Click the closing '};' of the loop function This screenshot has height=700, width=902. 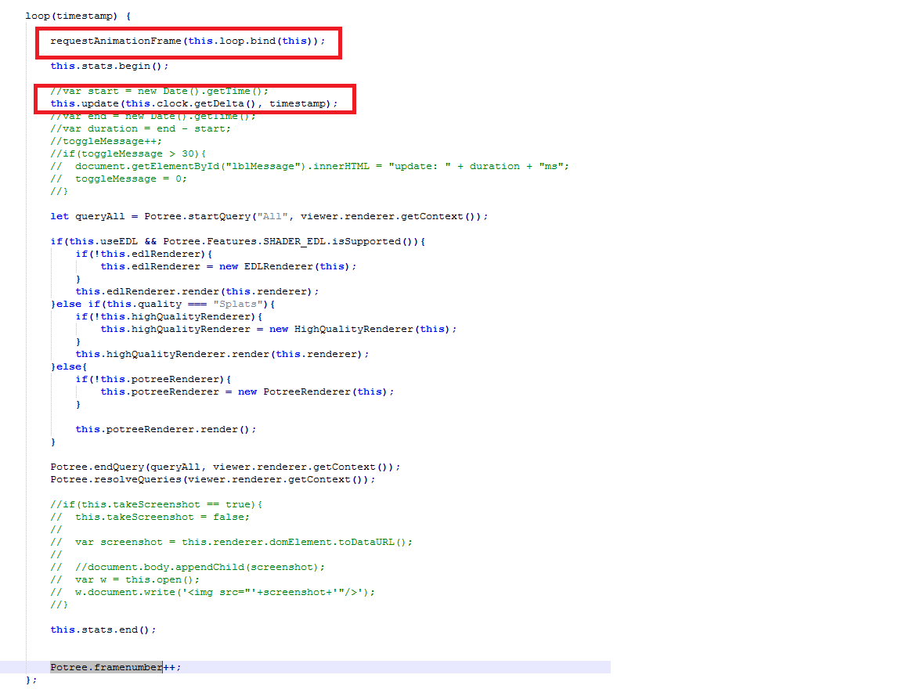point(31,680)
